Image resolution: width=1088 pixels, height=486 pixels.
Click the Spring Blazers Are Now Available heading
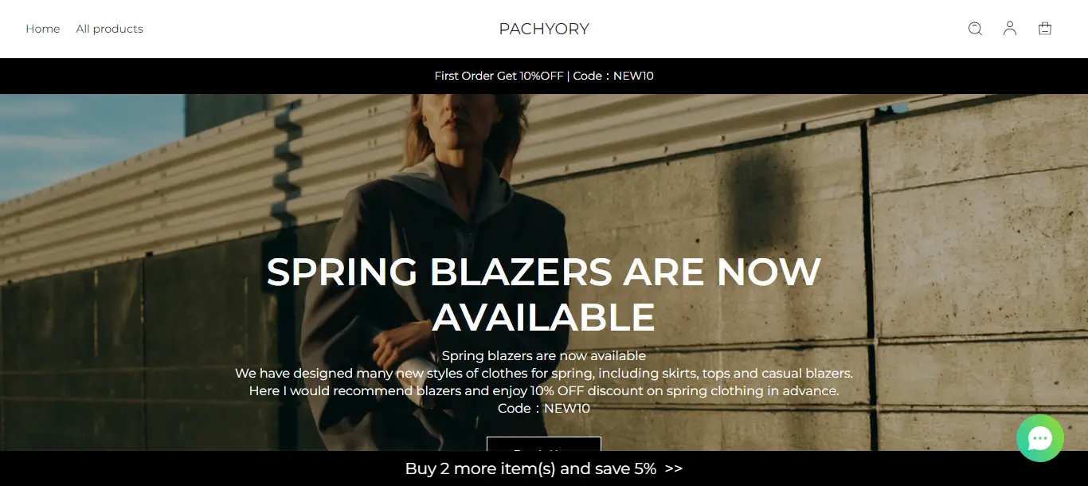pyautogui.click(x=544, y=295)
